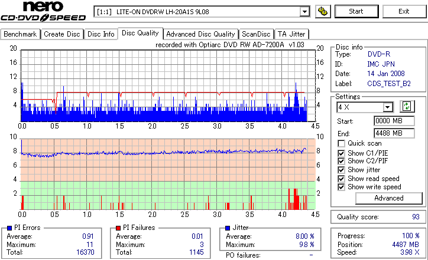Select the LITE-ON DVDRW drive combo box
428x260 pixels.
pos(202,12)
